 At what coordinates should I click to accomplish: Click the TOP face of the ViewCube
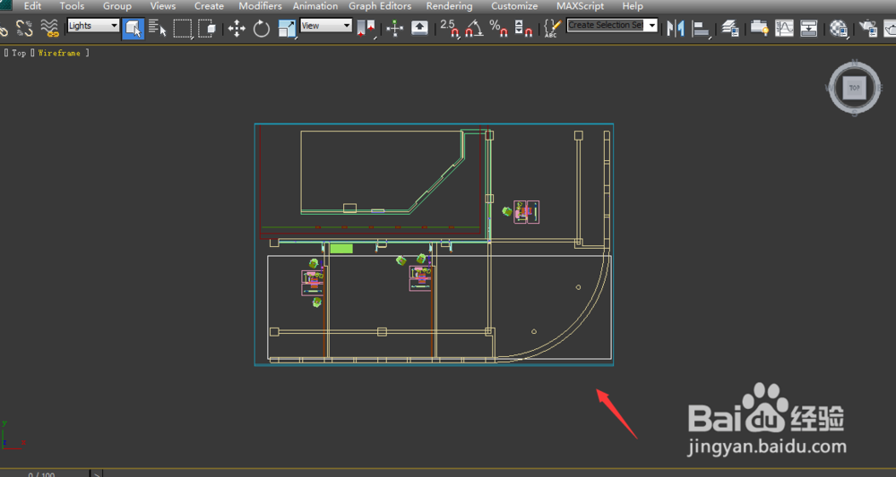854,88
